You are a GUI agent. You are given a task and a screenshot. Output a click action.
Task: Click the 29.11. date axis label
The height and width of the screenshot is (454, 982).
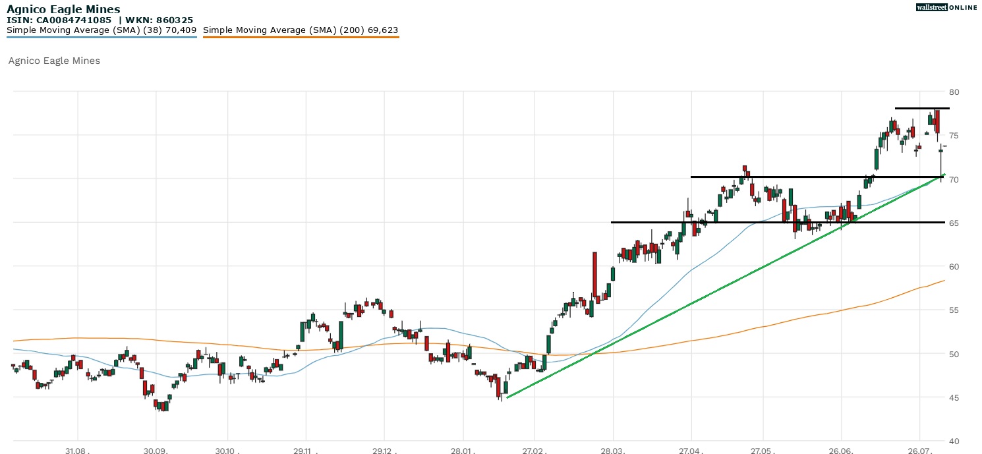(305, 450)
